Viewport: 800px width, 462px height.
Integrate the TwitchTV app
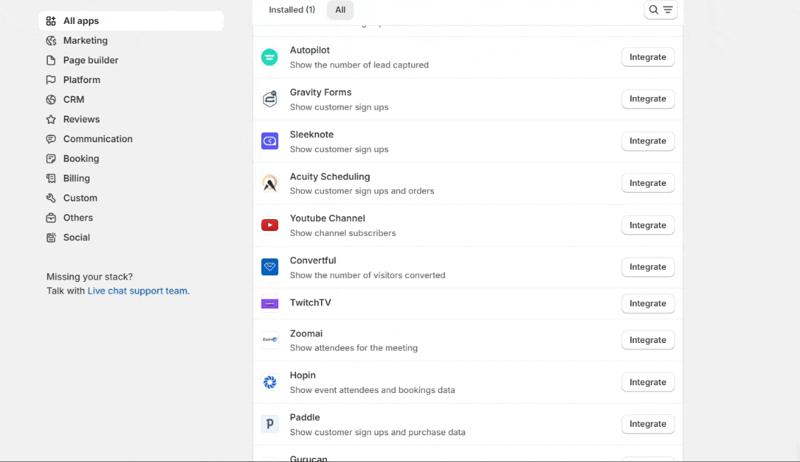647,304
